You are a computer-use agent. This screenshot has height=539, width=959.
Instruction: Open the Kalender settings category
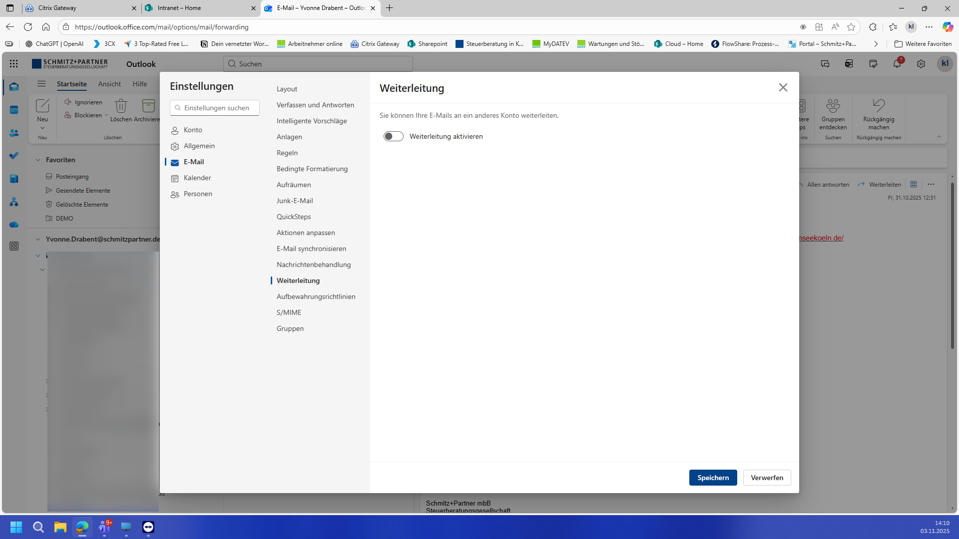[197, 178]
